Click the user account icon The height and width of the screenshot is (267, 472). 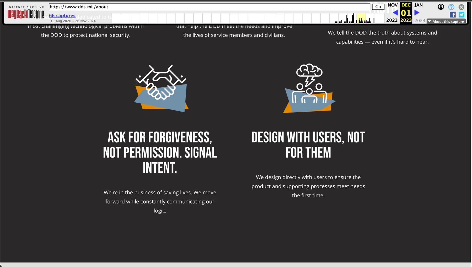pos(441,7)
